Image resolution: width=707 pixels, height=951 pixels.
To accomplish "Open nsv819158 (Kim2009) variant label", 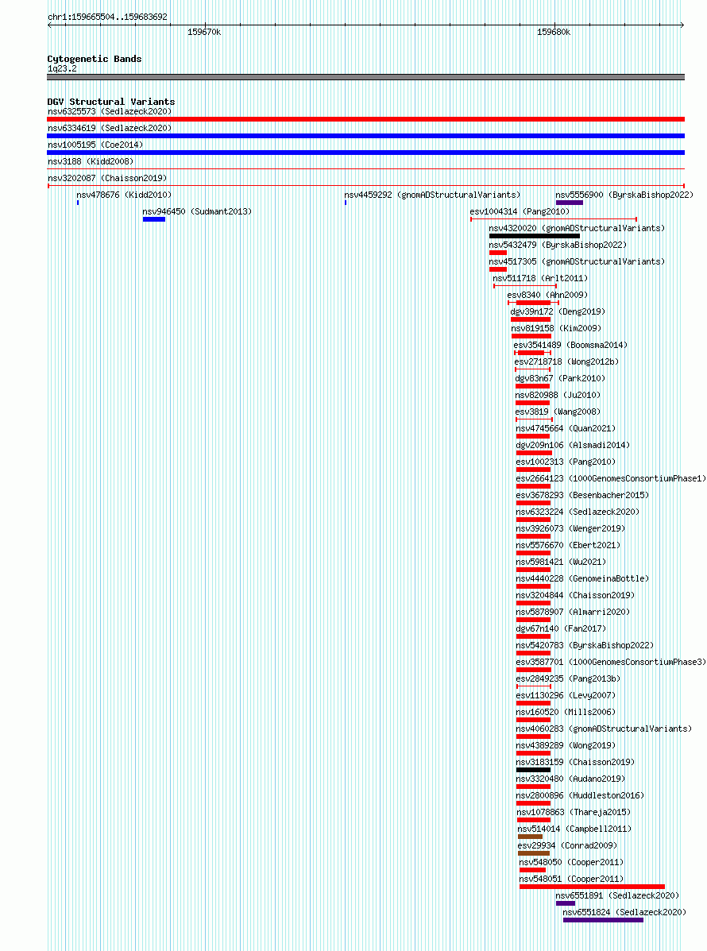I will click(x=556, y=328).
